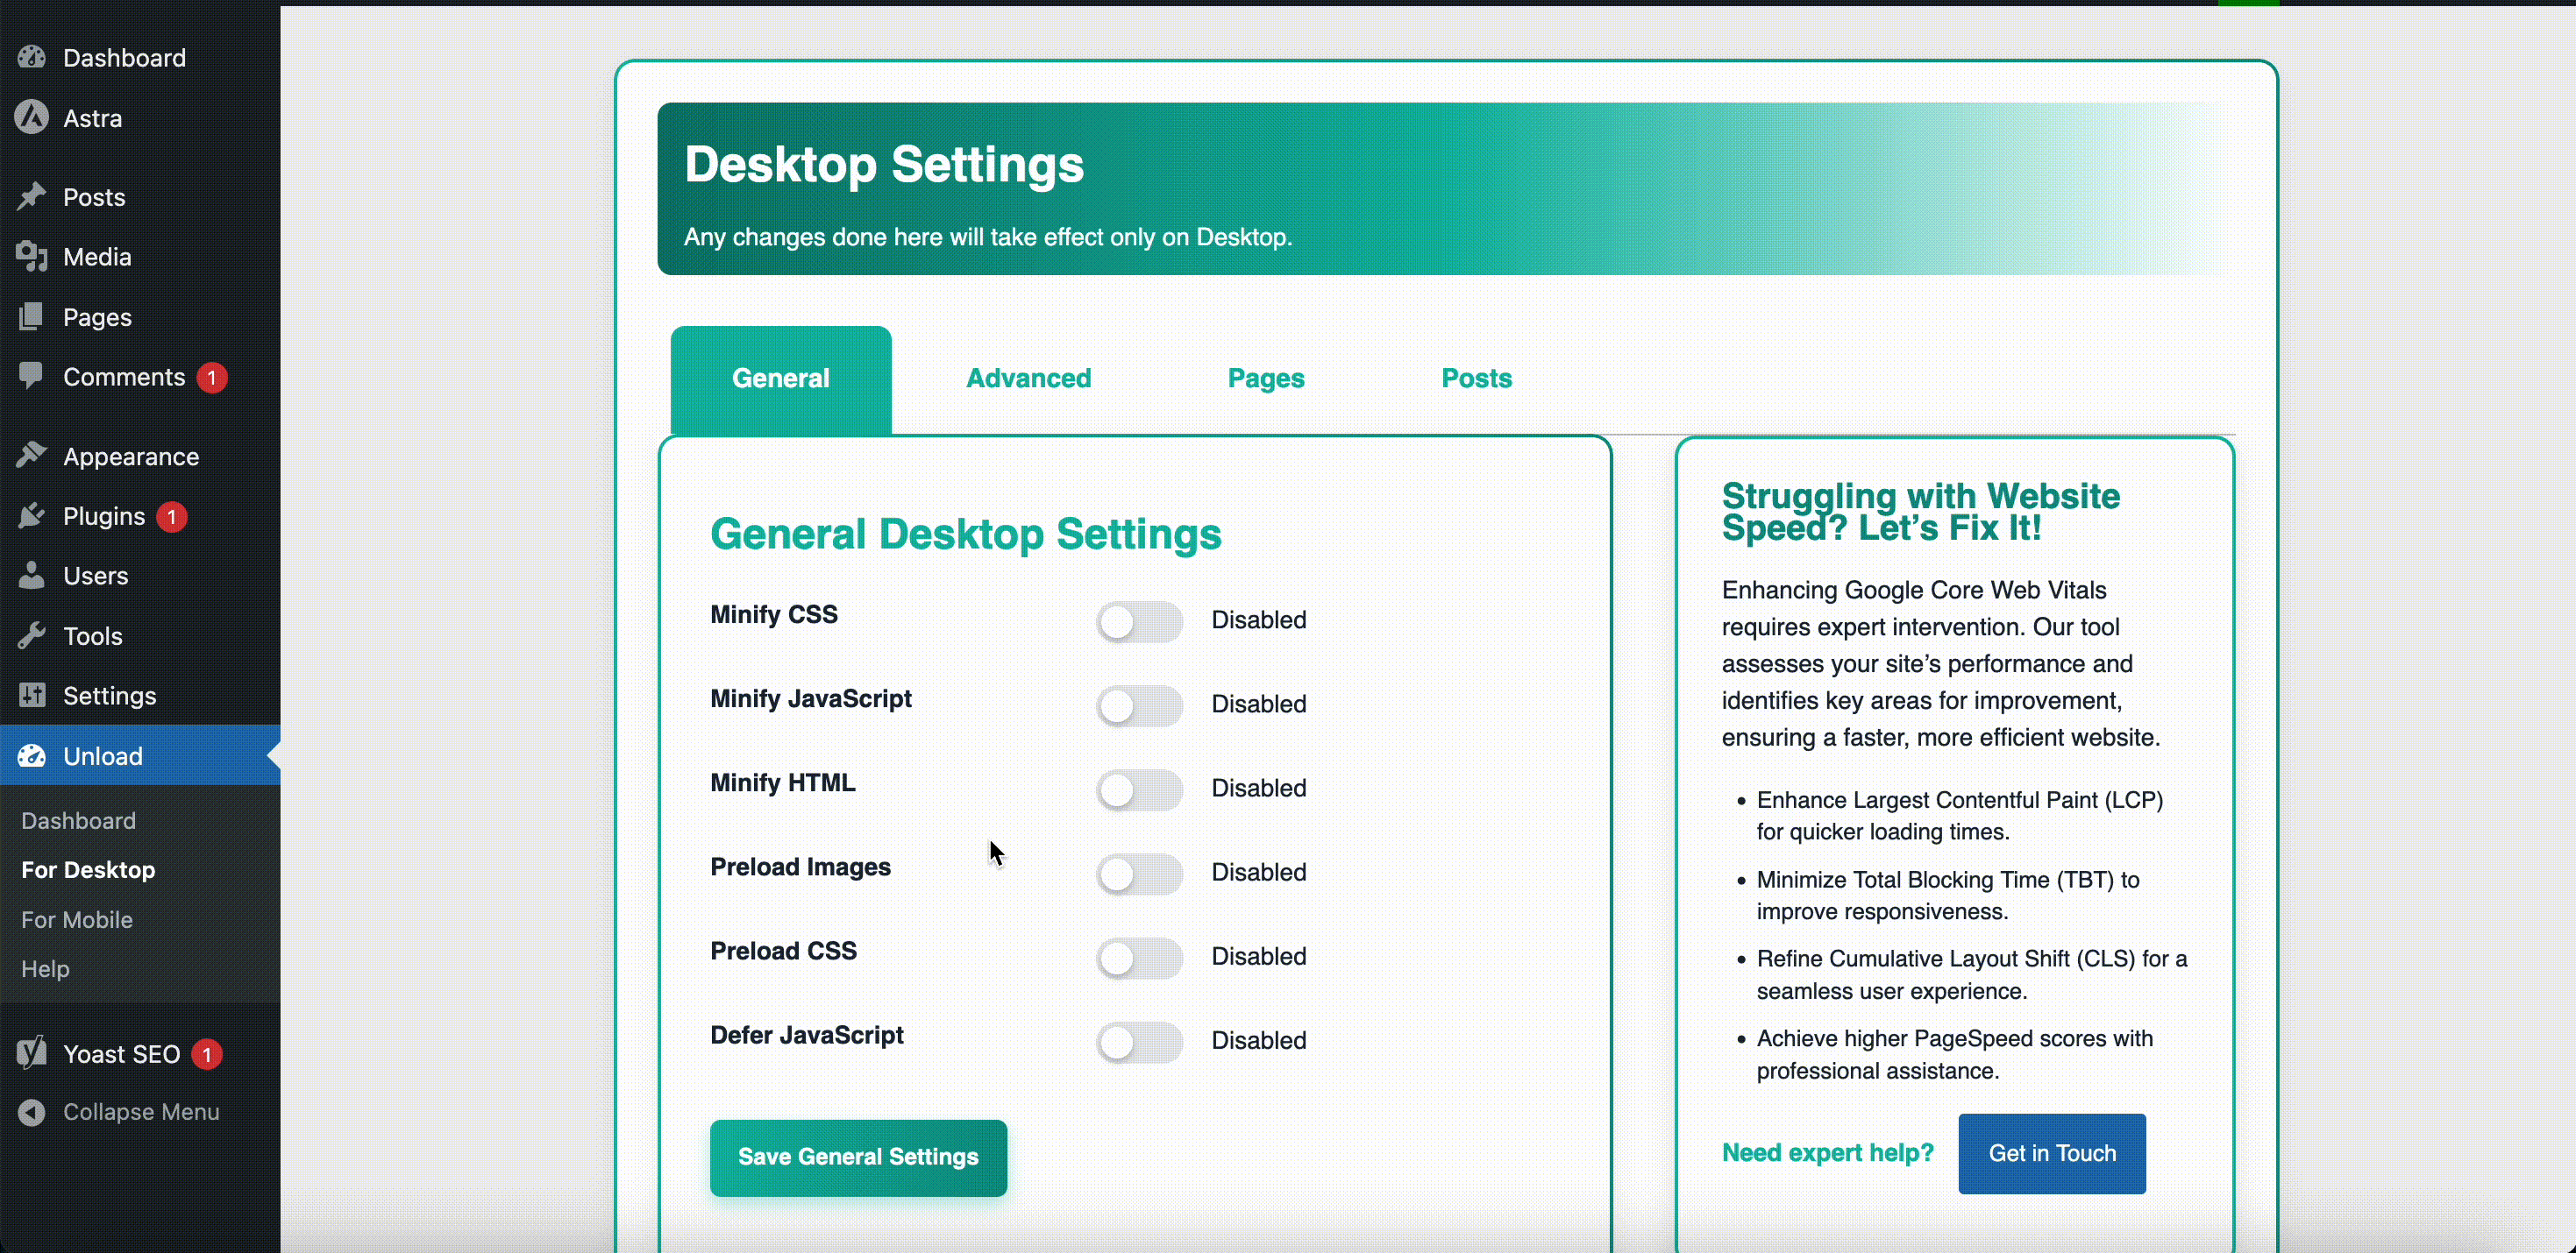Enable the Minify JavaScript toggle
The width and height of the screenshot is (2576, 1253).
tap(1138, 705)
